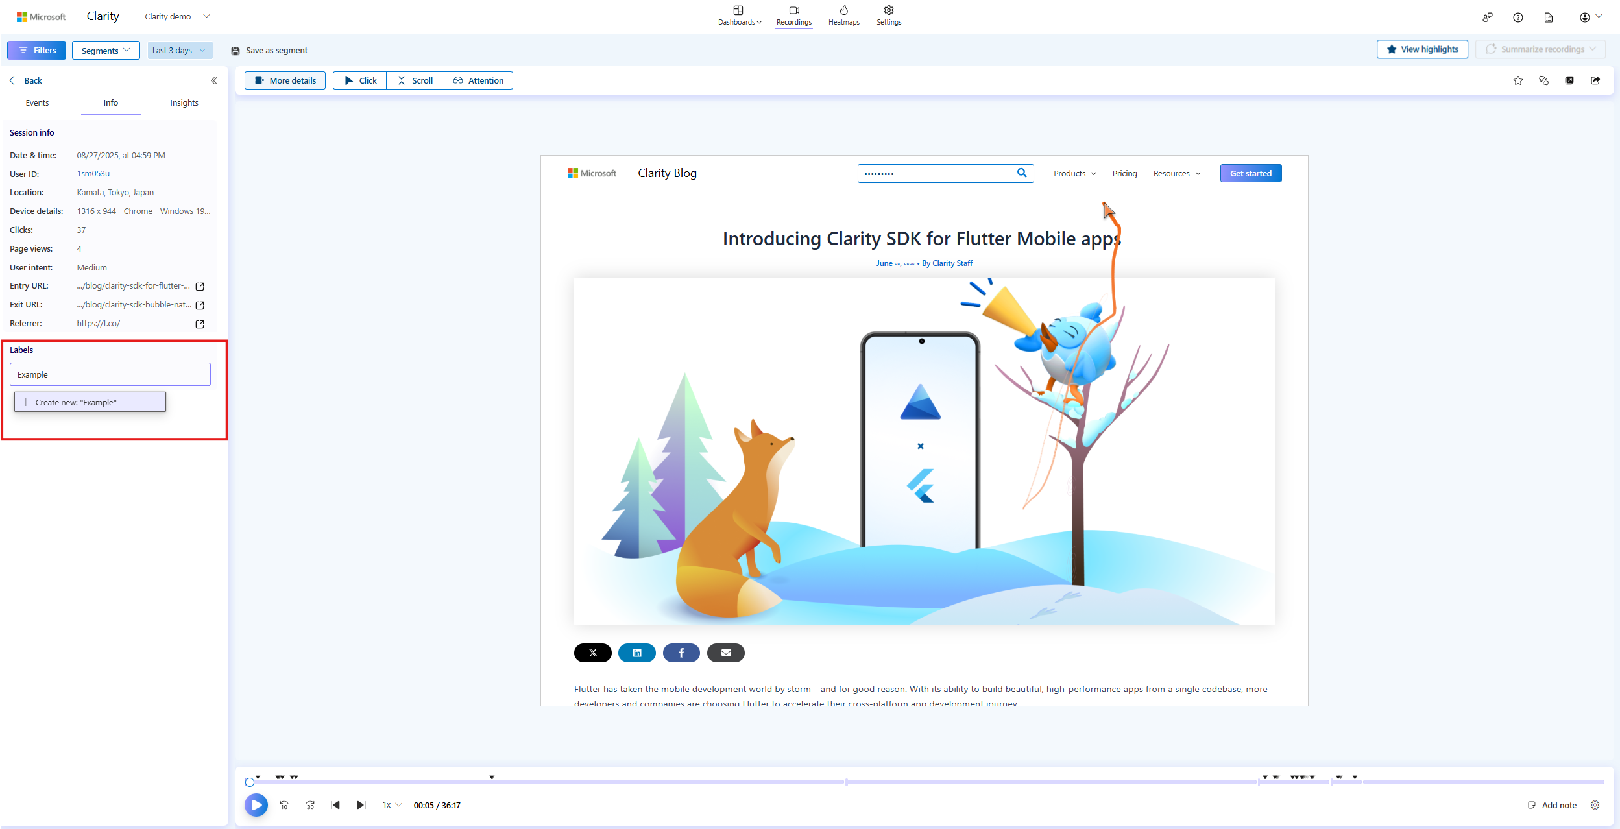1620x829 pixels.
Task: Click the Clarity Blog title link
Action: 667,173
